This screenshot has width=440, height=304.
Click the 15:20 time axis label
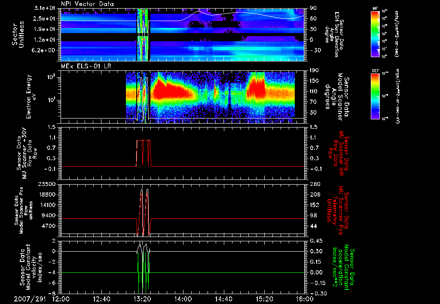pos(264,299)
